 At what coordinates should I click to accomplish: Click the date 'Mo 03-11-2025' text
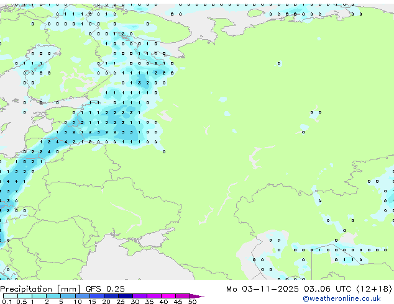[262, 289]
